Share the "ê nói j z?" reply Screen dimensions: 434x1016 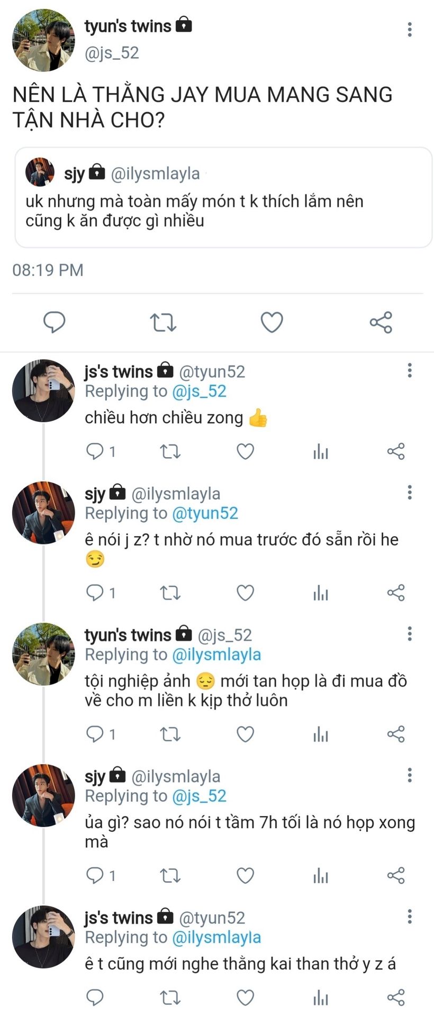(x=396, y=593)
